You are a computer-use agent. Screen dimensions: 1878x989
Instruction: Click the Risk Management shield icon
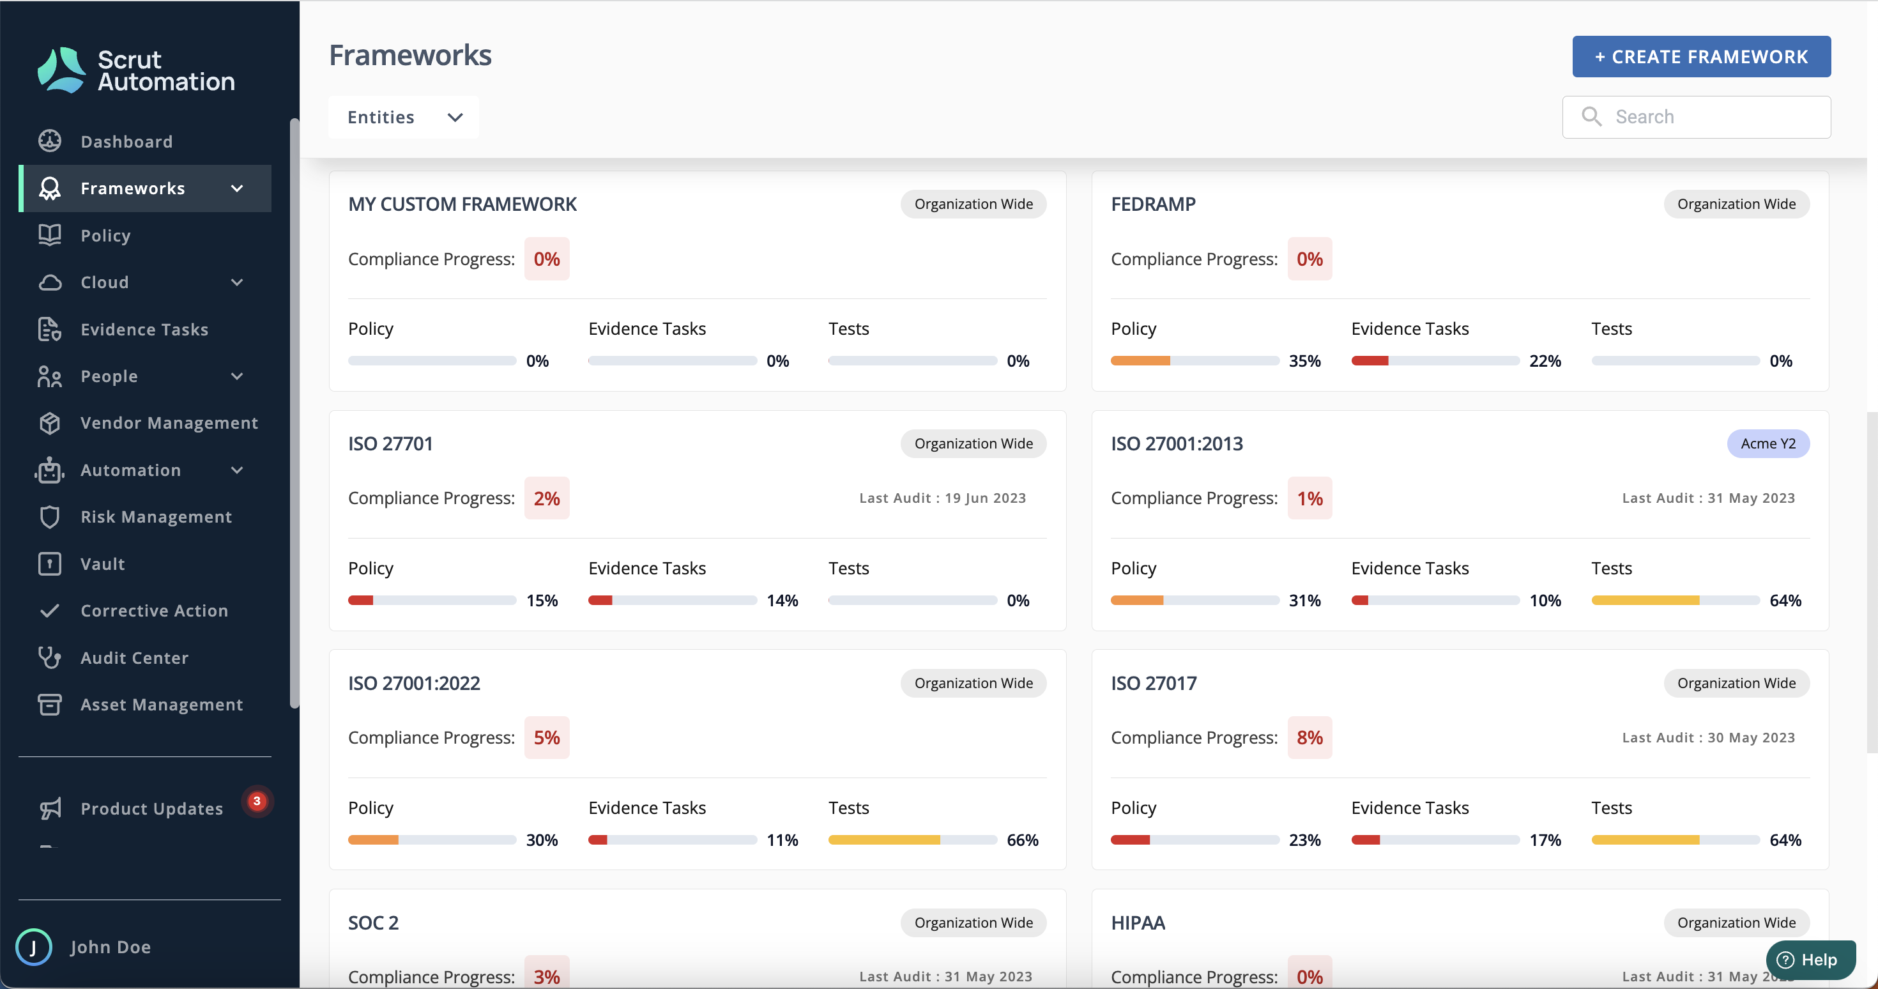coord(50,517)
